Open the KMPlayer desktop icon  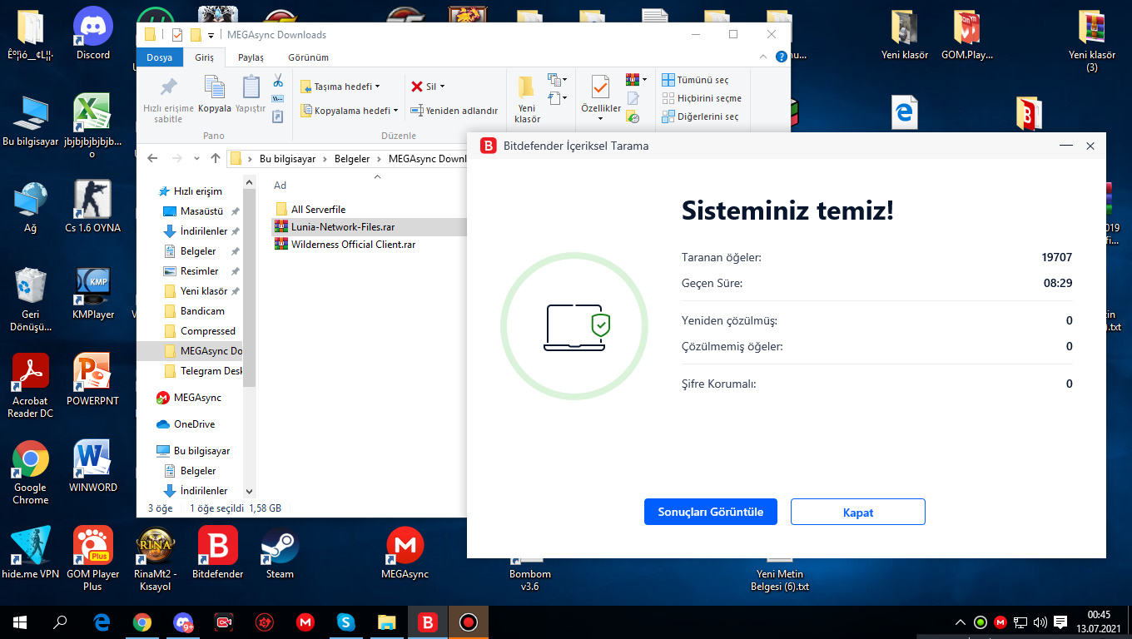[x=93, y=294]
